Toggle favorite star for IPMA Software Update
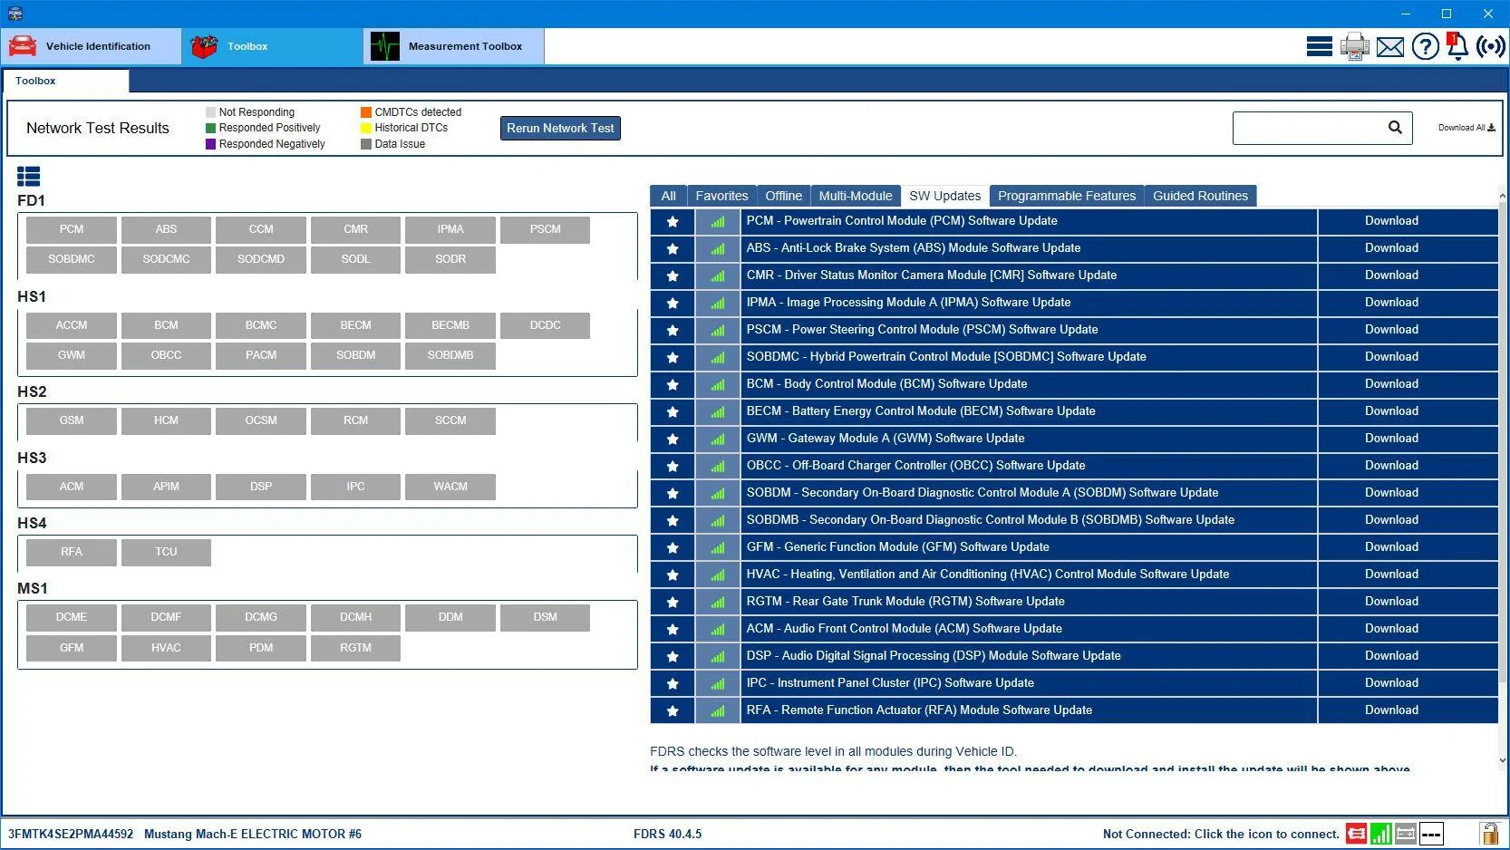1510x850 pixels. (673, 303)
